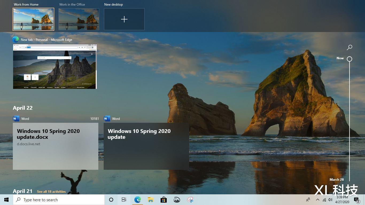Click the Task View taskbar icon
This screenshot has height=205, width=365.
(124, 200)
